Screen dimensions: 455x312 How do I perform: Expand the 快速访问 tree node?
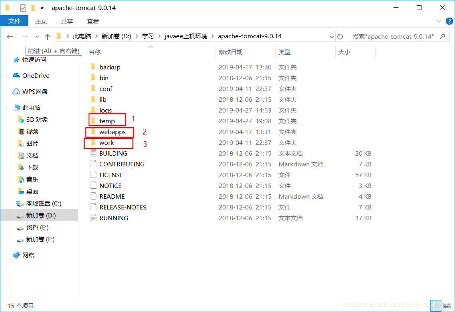point(6,60)
